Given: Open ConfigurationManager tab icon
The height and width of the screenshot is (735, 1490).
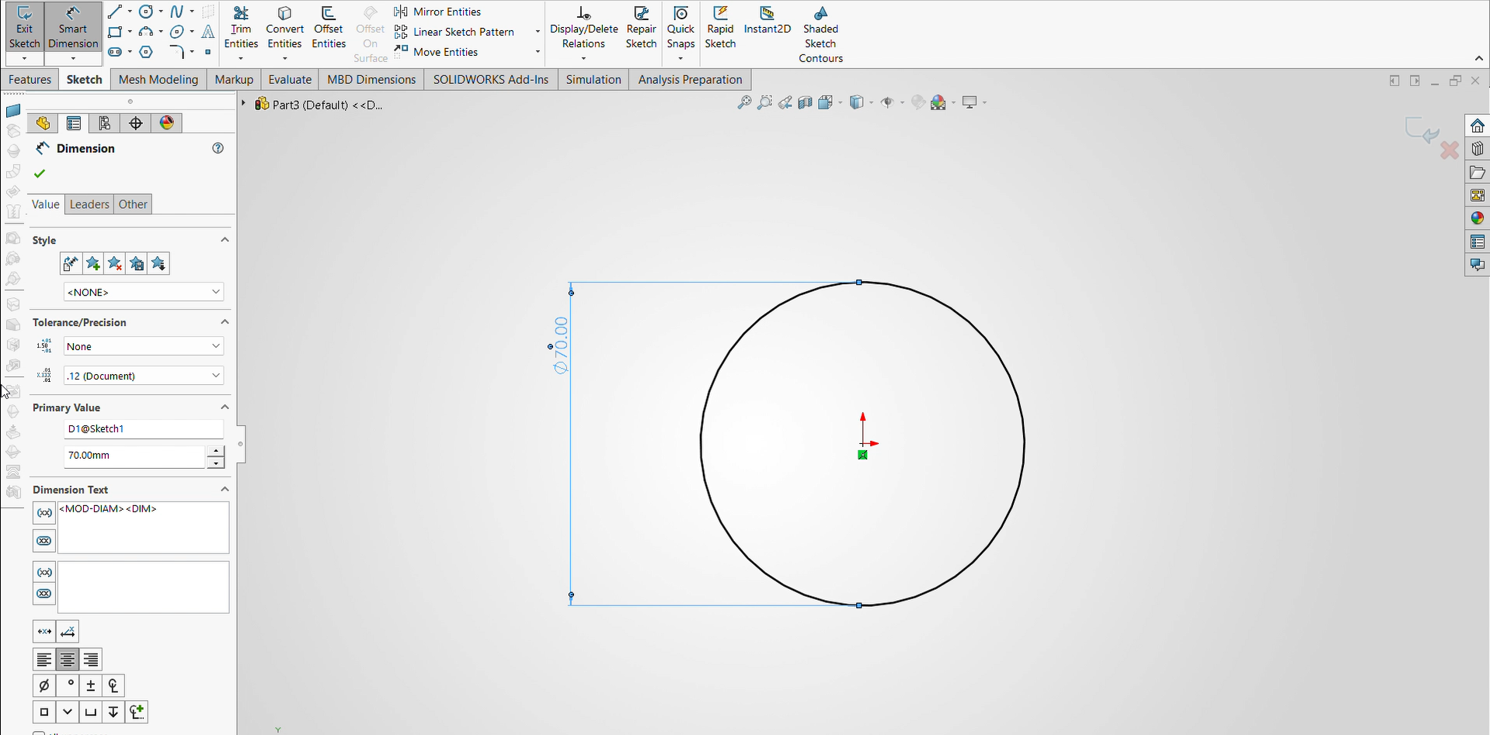Looking at the screenshot, I should (x=105, y=123).
